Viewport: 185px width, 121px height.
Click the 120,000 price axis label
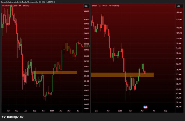coord(179,20)
